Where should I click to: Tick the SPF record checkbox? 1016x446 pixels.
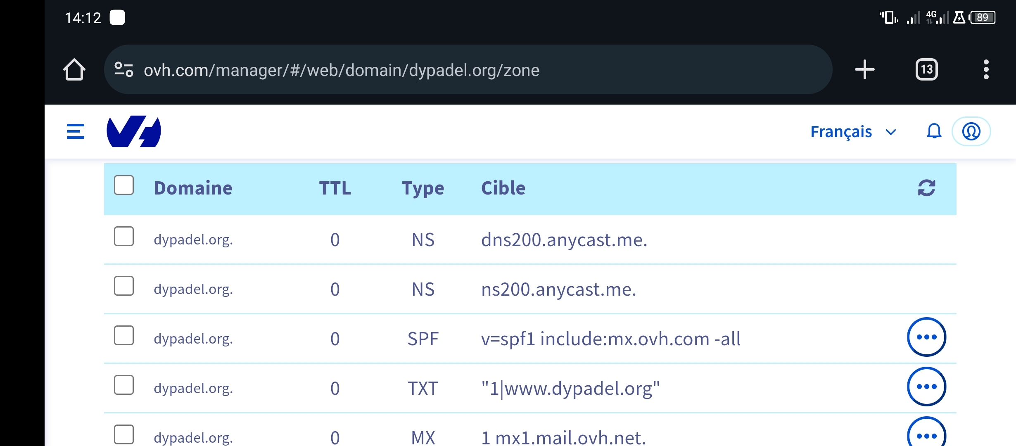point(124,335)
